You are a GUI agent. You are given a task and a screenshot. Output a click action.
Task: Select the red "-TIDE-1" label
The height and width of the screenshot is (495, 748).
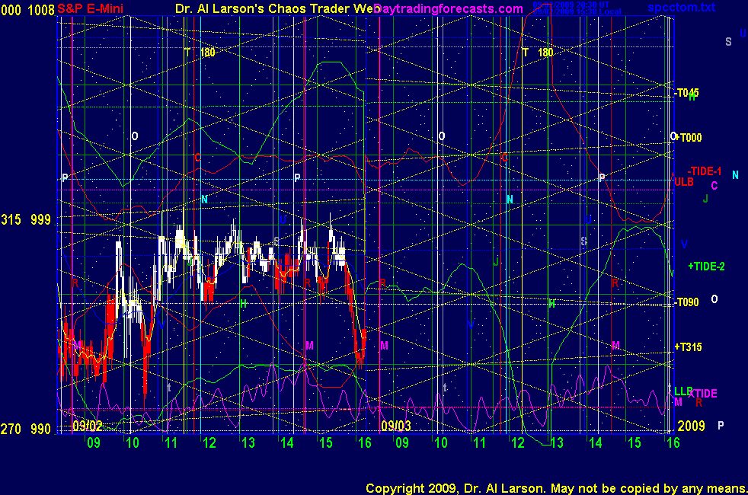tap(705, 171)
